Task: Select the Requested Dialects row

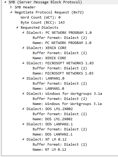Action: [x=40, y=28]
